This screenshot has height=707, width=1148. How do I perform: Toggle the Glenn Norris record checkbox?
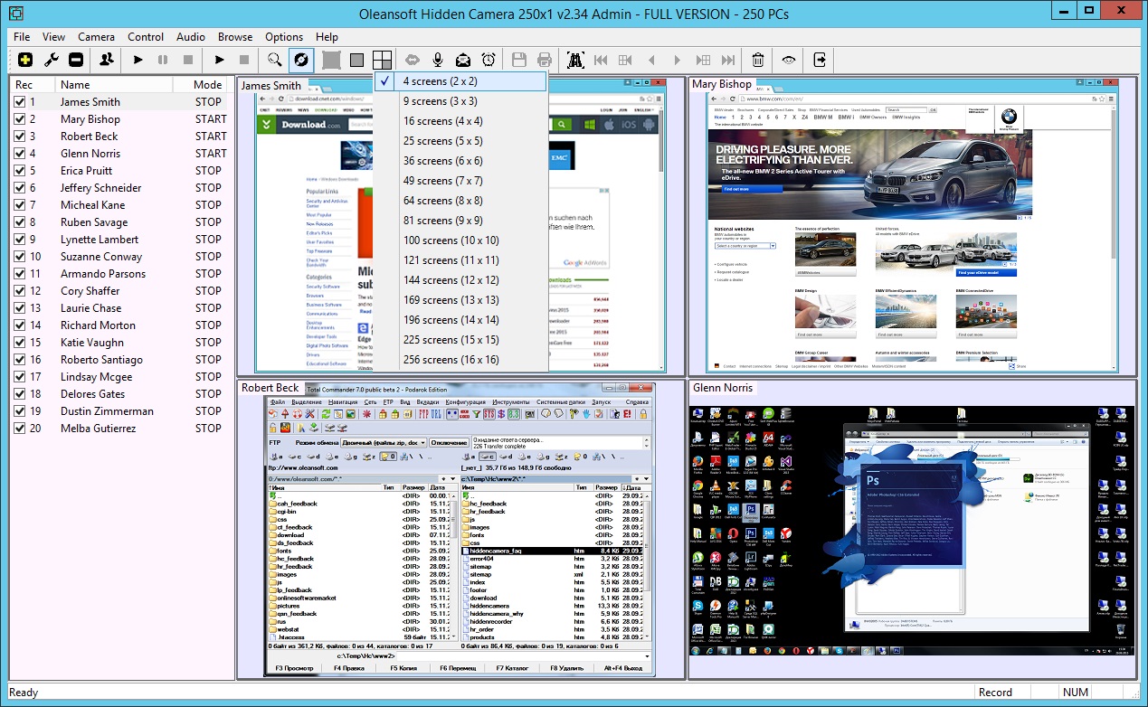click(x=19, y=154)
